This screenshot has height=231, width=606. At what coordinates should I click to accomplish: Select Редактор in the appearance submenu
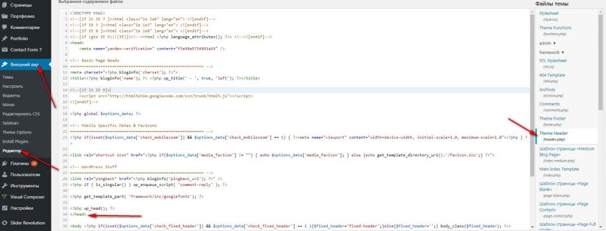[12, 151]
